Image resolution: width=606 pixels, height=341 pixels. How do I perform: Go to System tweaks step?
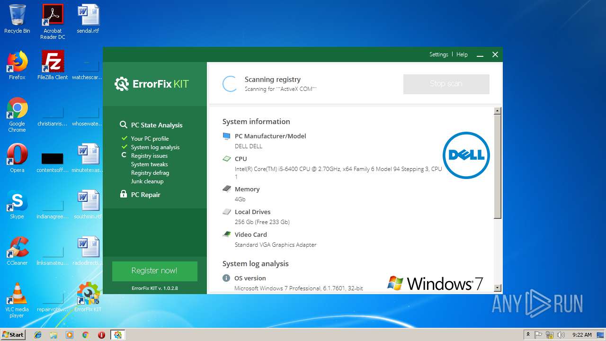point(149,164)
